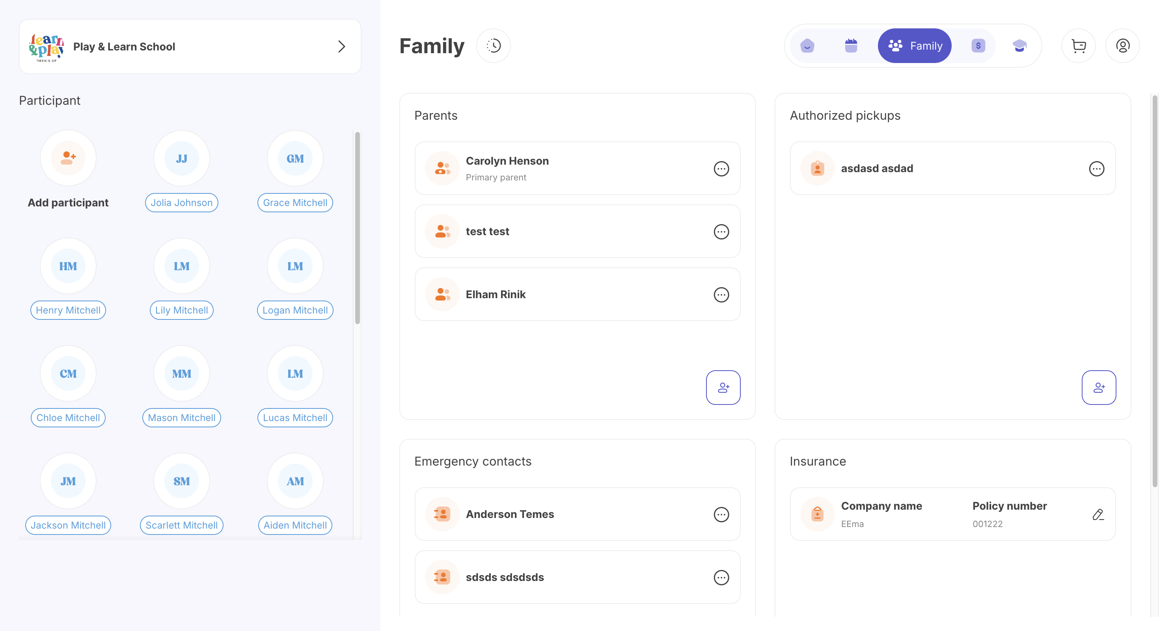Click add parent icon button

point(723,388)
